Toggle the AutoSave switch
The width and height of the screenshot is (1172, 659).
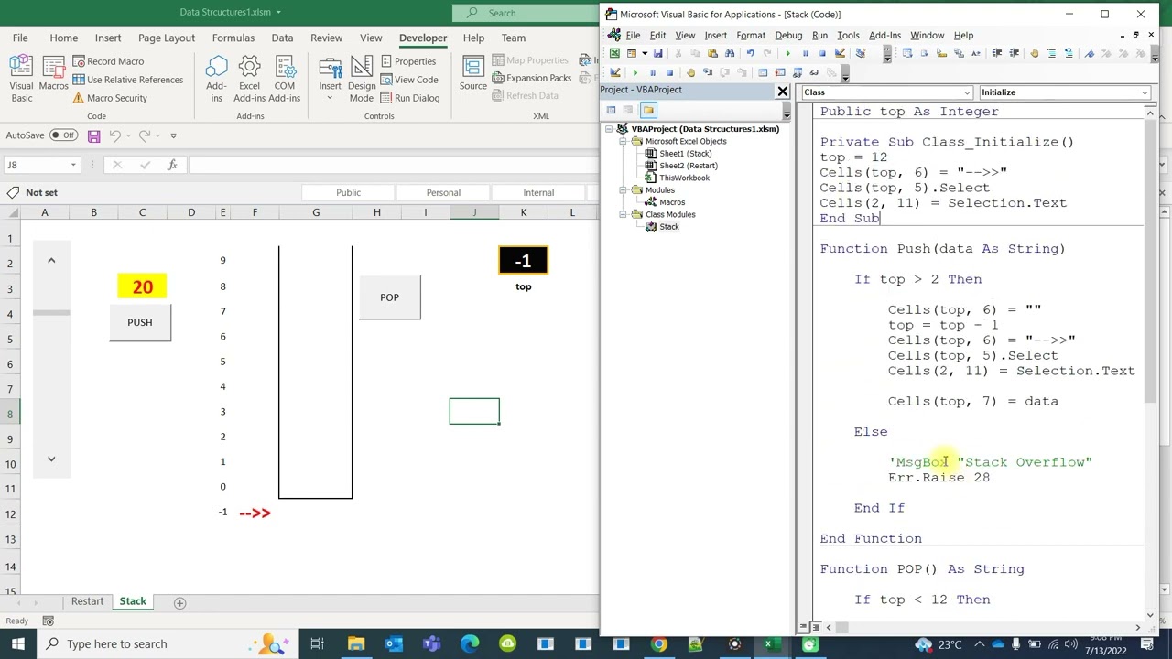click(x=63, y=135)
